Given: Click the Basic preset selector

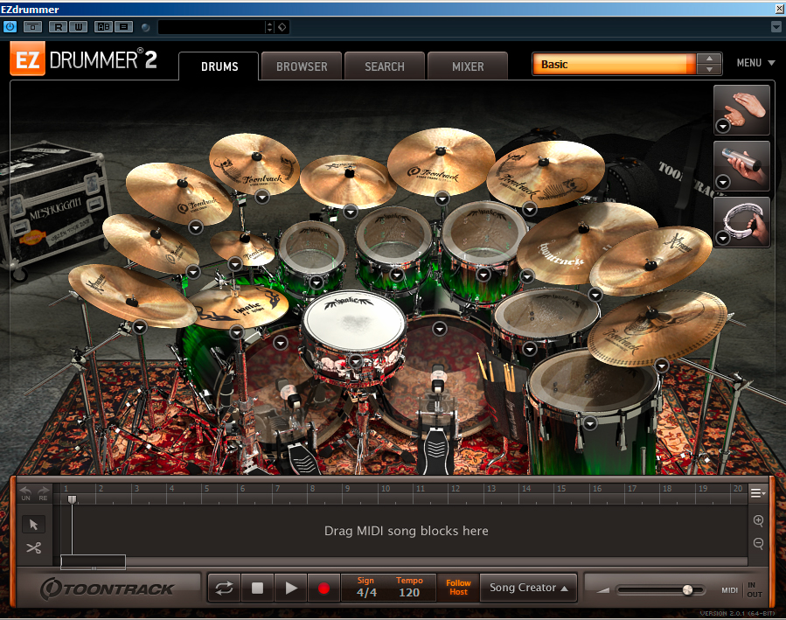Looking at the screenshot, I should (x=614, y=64).
